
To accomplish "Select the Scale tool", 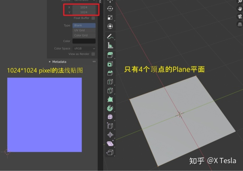I will [110, 18].
